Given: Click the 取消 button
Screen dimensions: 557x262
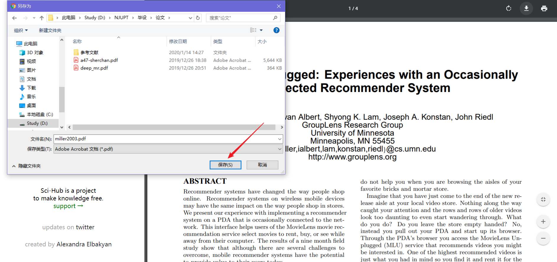Looking at the screenshot, I should click(x=262, y=165).
